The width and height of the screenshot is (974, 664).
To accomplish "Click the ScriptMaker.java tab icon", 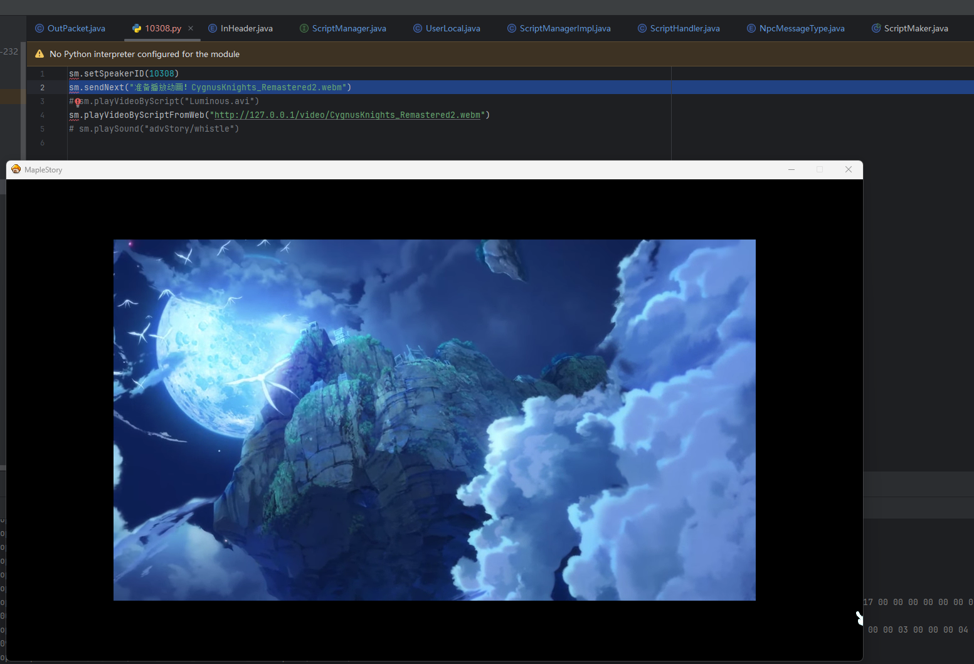I will pos(876,28).
